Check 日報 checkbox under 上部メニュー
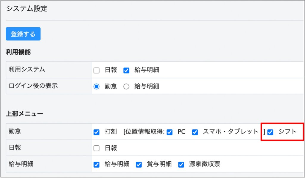 [97, 148]
